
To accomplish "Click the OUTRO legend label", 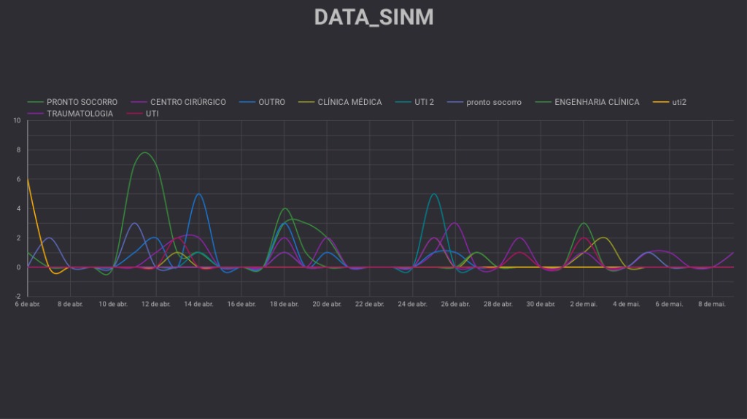I will pos(271,102).
